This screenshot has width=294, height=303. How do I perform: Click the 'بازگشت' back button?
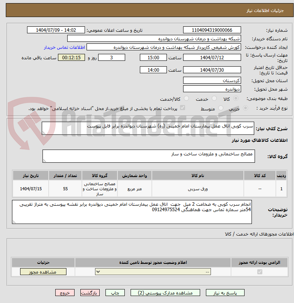tap(90, 293)
